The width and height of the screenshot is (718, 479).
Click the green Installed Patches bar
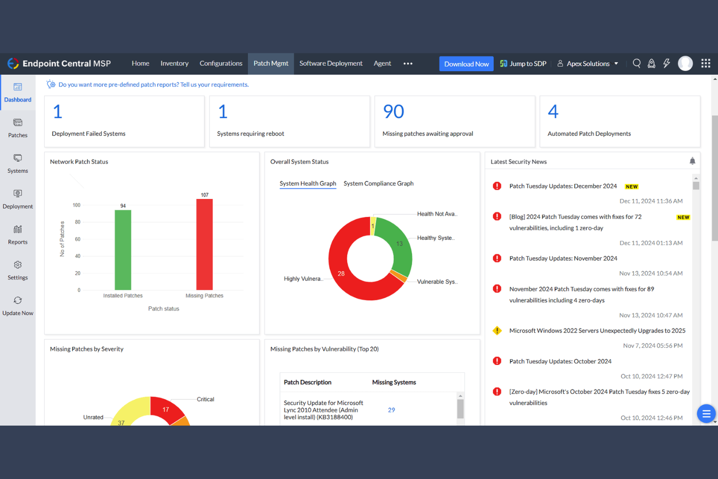coord(123,250)
